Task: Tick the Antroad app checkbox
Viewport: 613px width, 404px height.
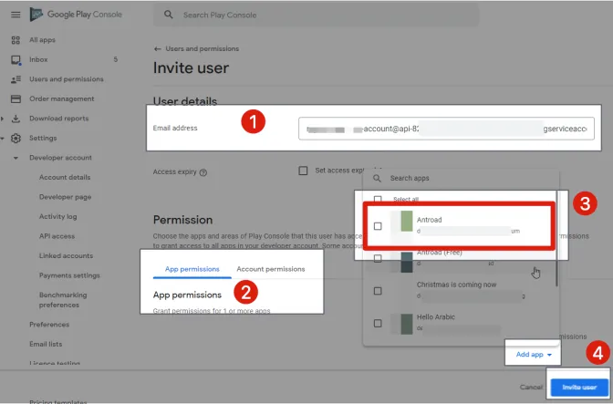Action: (378, 225)
